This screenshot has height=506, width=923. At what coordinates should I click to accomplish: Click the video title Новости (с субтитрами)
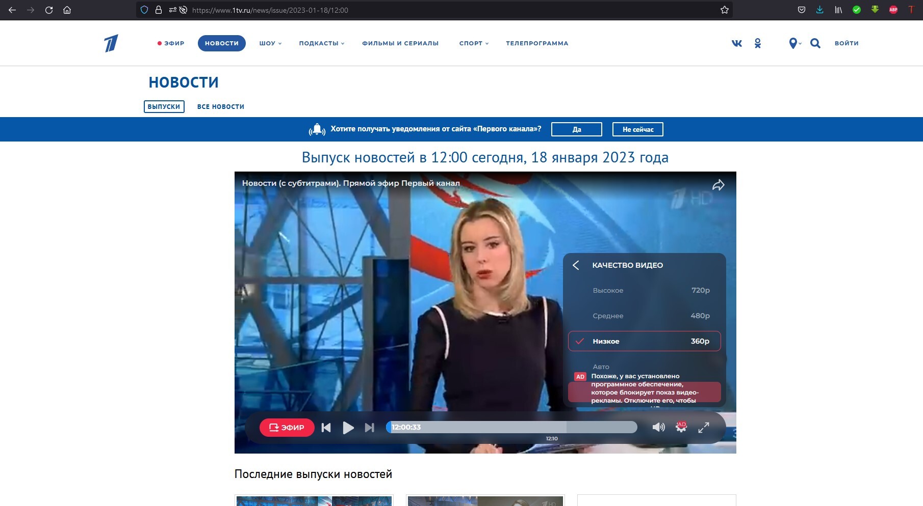(351, 183)
